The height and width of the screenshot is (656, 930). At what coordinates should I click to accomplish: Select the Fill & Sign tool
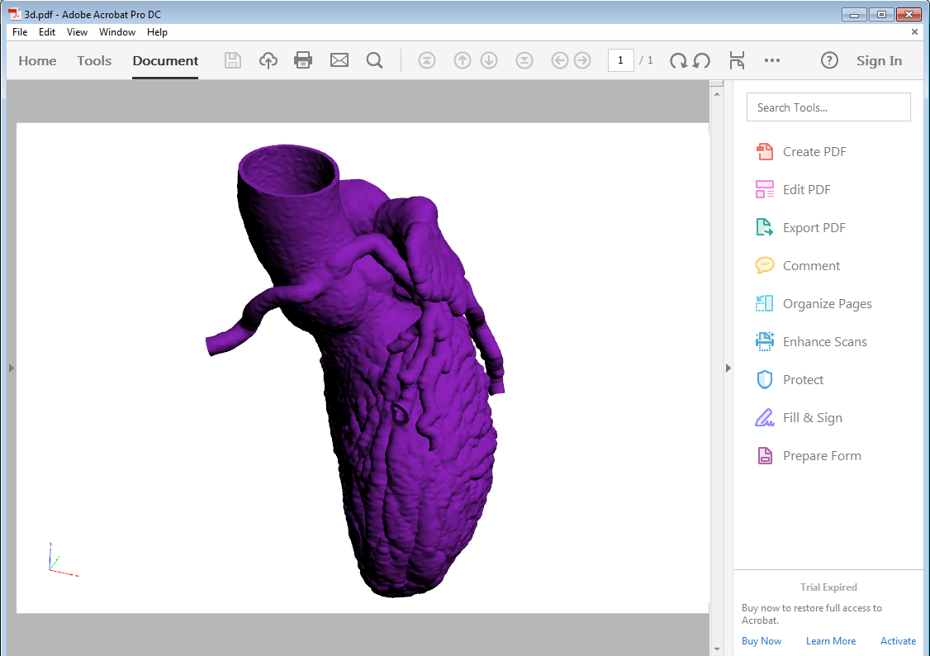(x=814, y=417)
